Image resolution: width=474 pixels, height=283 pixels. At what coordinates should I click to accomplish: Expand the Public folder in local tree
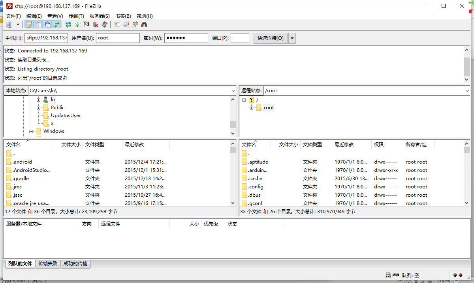pyautogui.click(x=39, y=108)
